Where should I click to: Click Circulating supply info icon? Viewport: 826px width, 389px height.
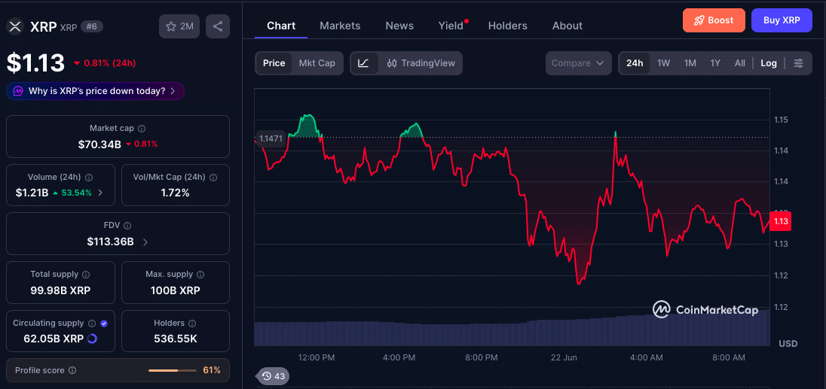(x=92, y=324)
